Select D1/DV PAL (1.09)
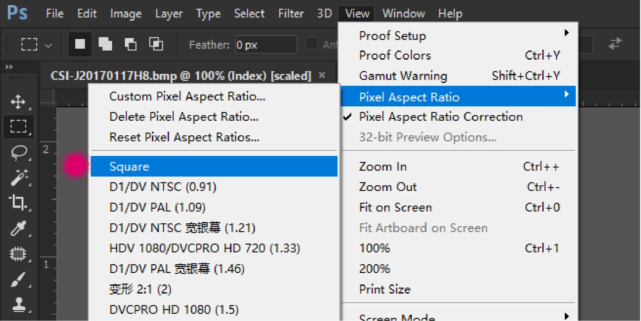This screenshot has width=641, height=321. [214, 207]
